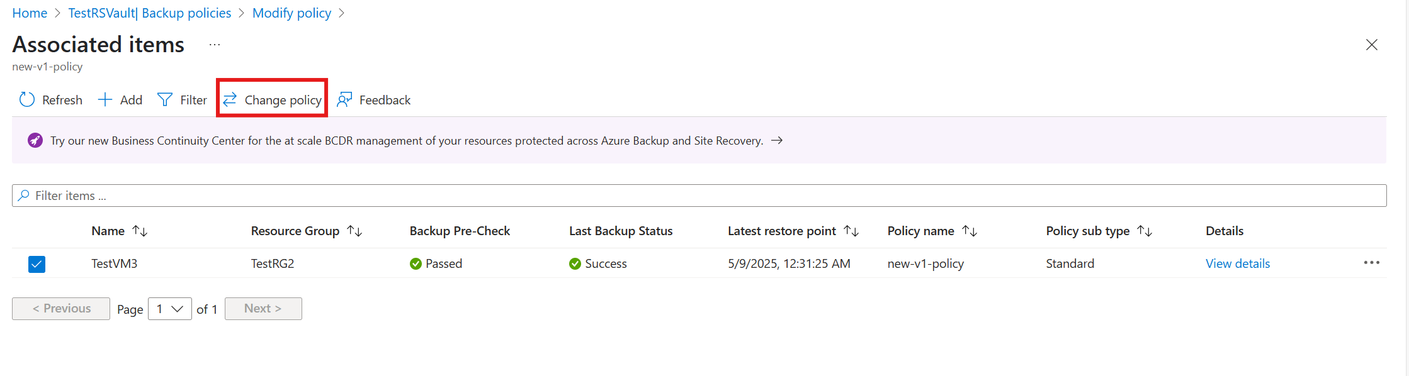Click the Business Continuity Center rocket icon
The height and width of the screenshot is (376, 1409).
(35, 140)
